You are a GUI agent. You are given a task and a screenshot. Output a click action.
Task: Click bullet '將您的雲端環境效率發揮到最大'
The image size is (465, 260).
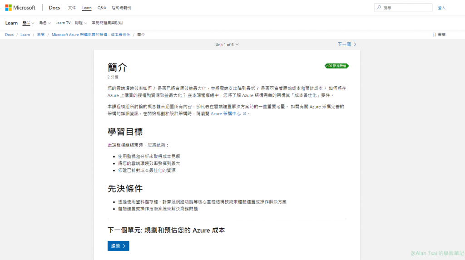(x=149, y=163)
